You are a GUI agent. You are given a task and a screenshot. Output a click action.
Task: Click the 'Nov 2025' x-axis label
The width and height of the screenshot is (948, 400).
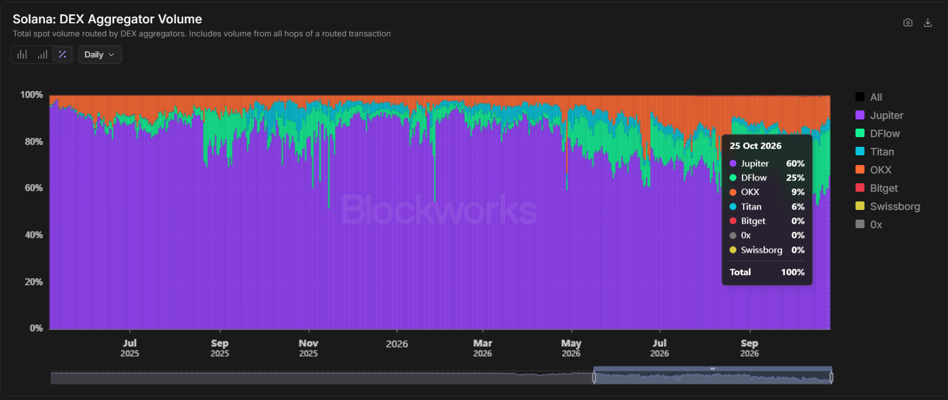tap(309, 348)
